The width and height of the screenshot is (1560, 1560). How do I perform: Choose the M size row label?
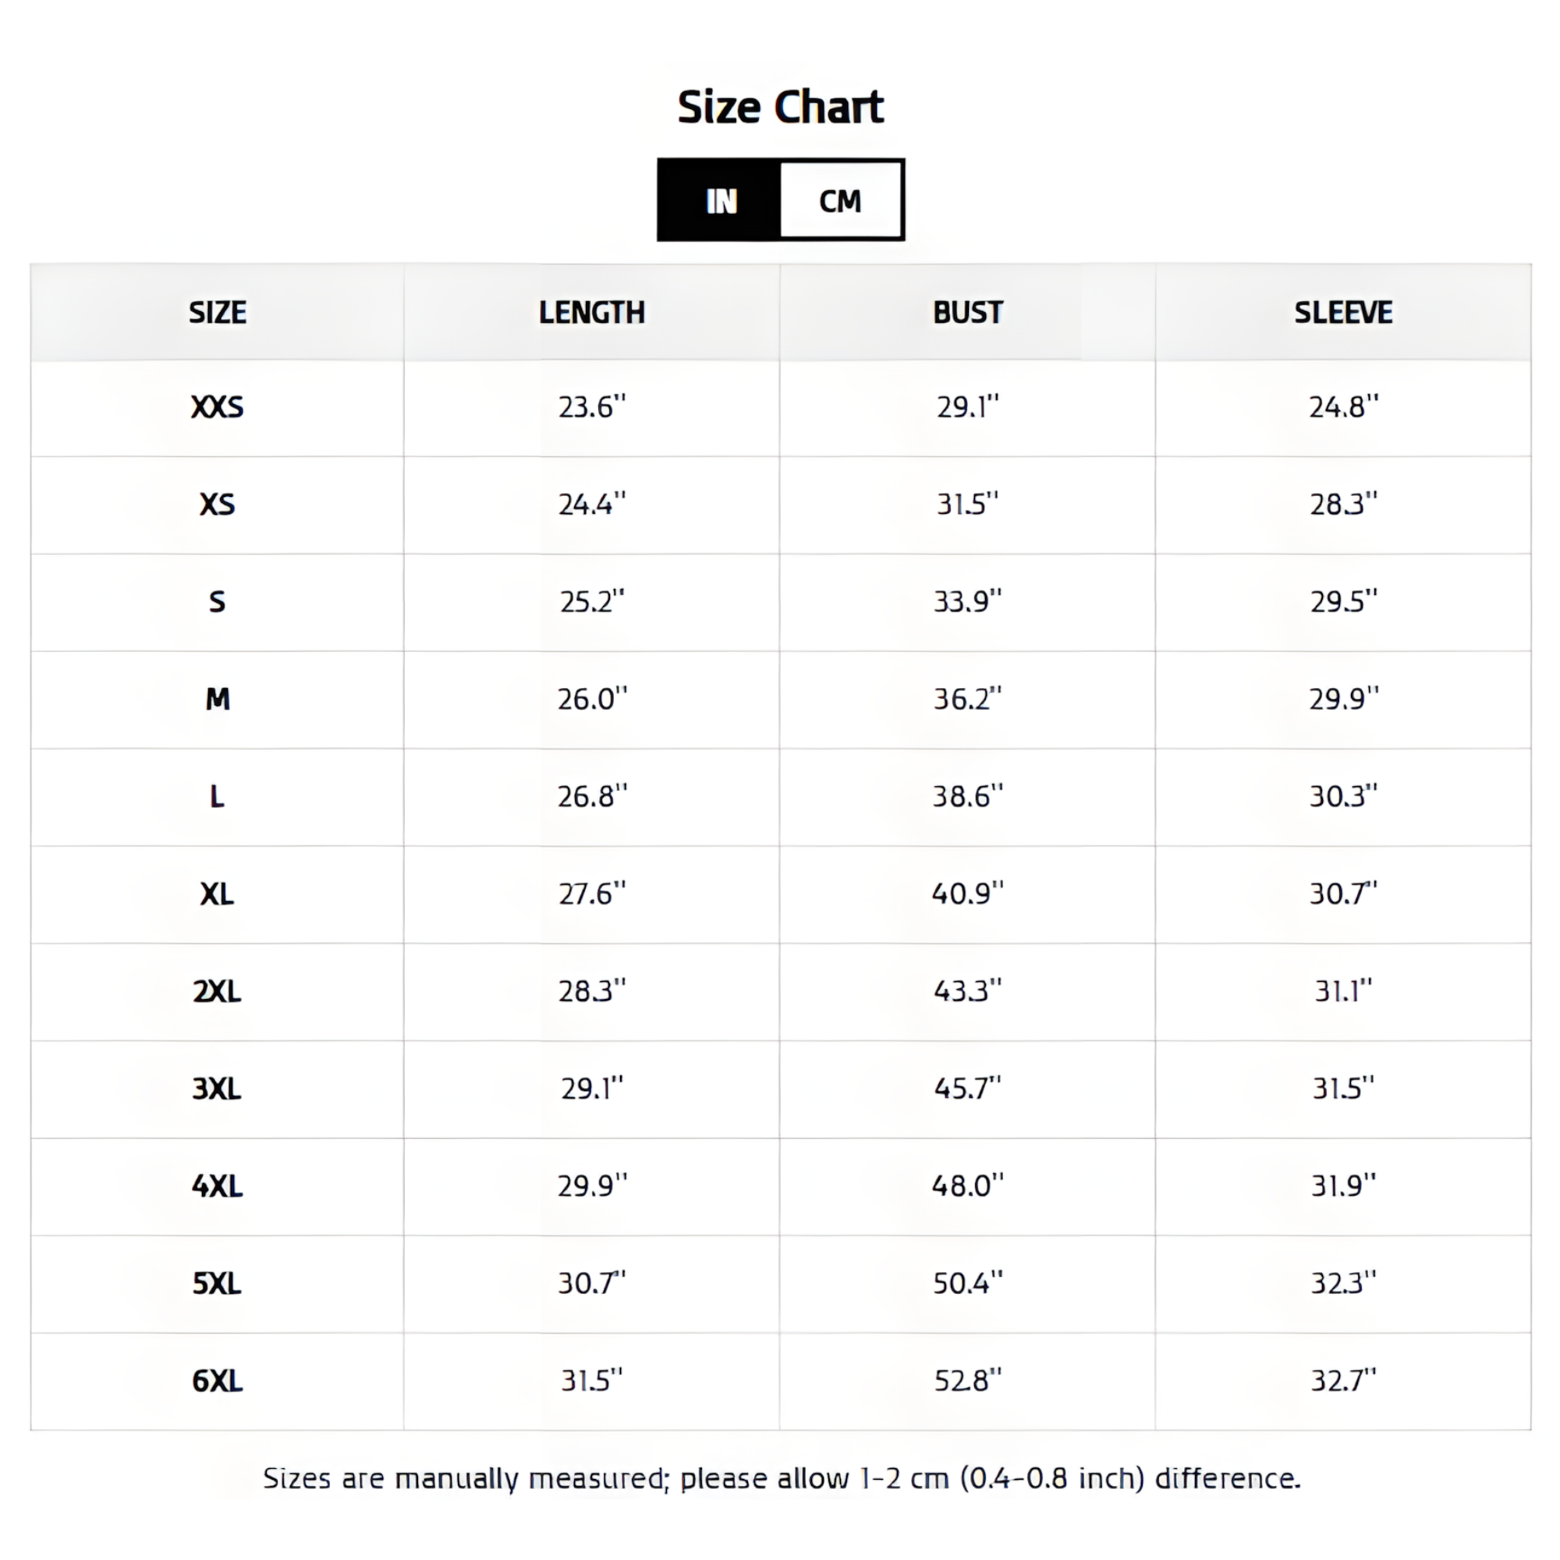coord(217,699)
